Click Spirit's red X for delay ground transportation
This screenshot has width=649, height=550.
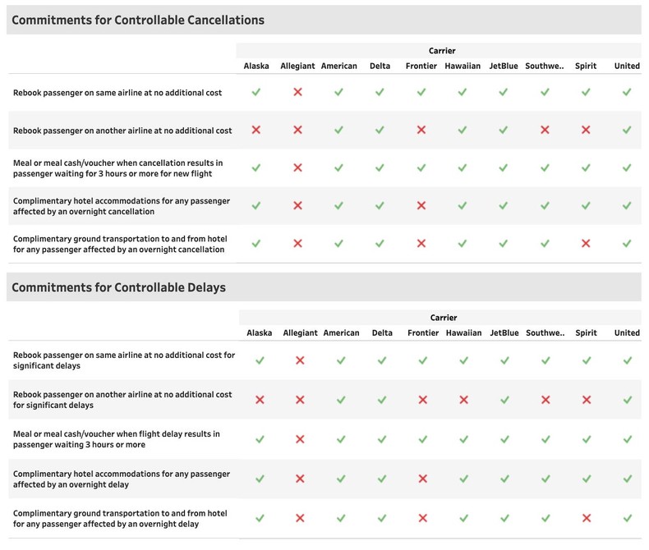click(586, 518)
